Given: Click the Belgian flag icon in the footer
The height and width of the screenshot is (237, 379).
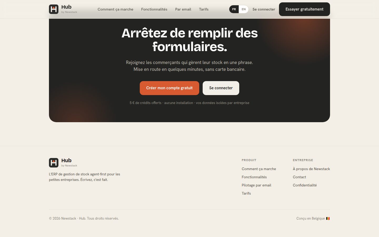Looking at the screenshot, I should coord(328,218).
